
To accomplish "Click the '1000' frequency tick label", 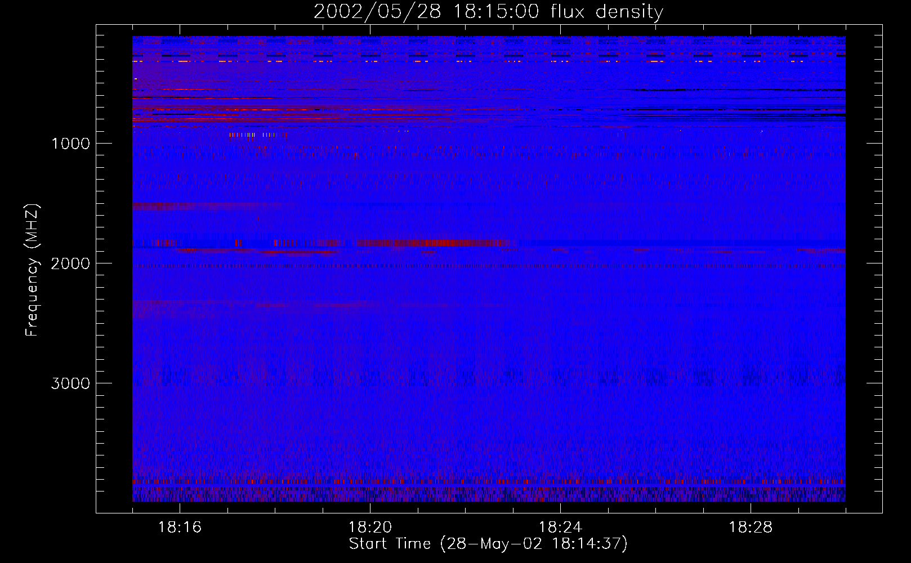I will click(x=70, y=144).
